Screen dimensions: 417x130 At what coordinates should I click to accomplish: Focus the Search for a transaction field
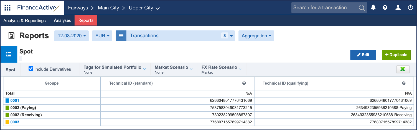(x=324, y=8)
